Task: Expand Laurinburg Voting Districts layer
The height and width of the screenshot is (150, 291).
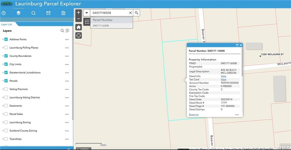Action: coord(3,97)
